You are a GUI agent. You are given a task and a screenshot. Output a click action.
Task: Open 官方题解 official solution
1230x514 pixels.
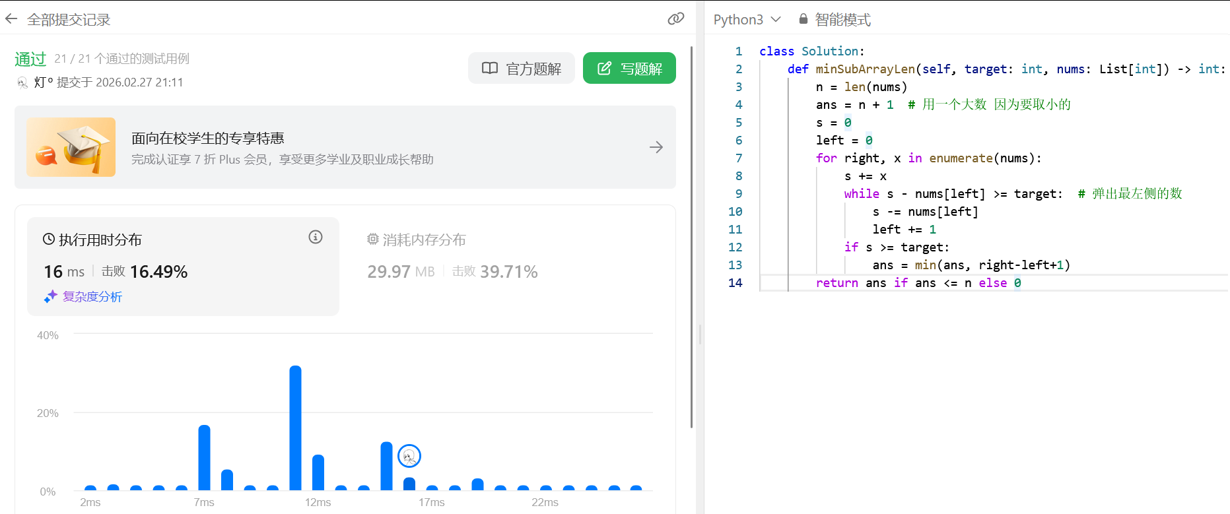tap(522, 69)
